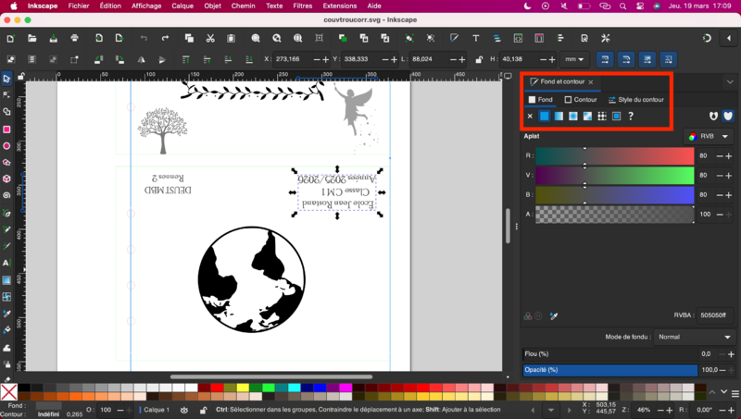Viewport: 741px width, 419px height.
Task: Select the Node editing tool
Action: (x=6, y=95)
